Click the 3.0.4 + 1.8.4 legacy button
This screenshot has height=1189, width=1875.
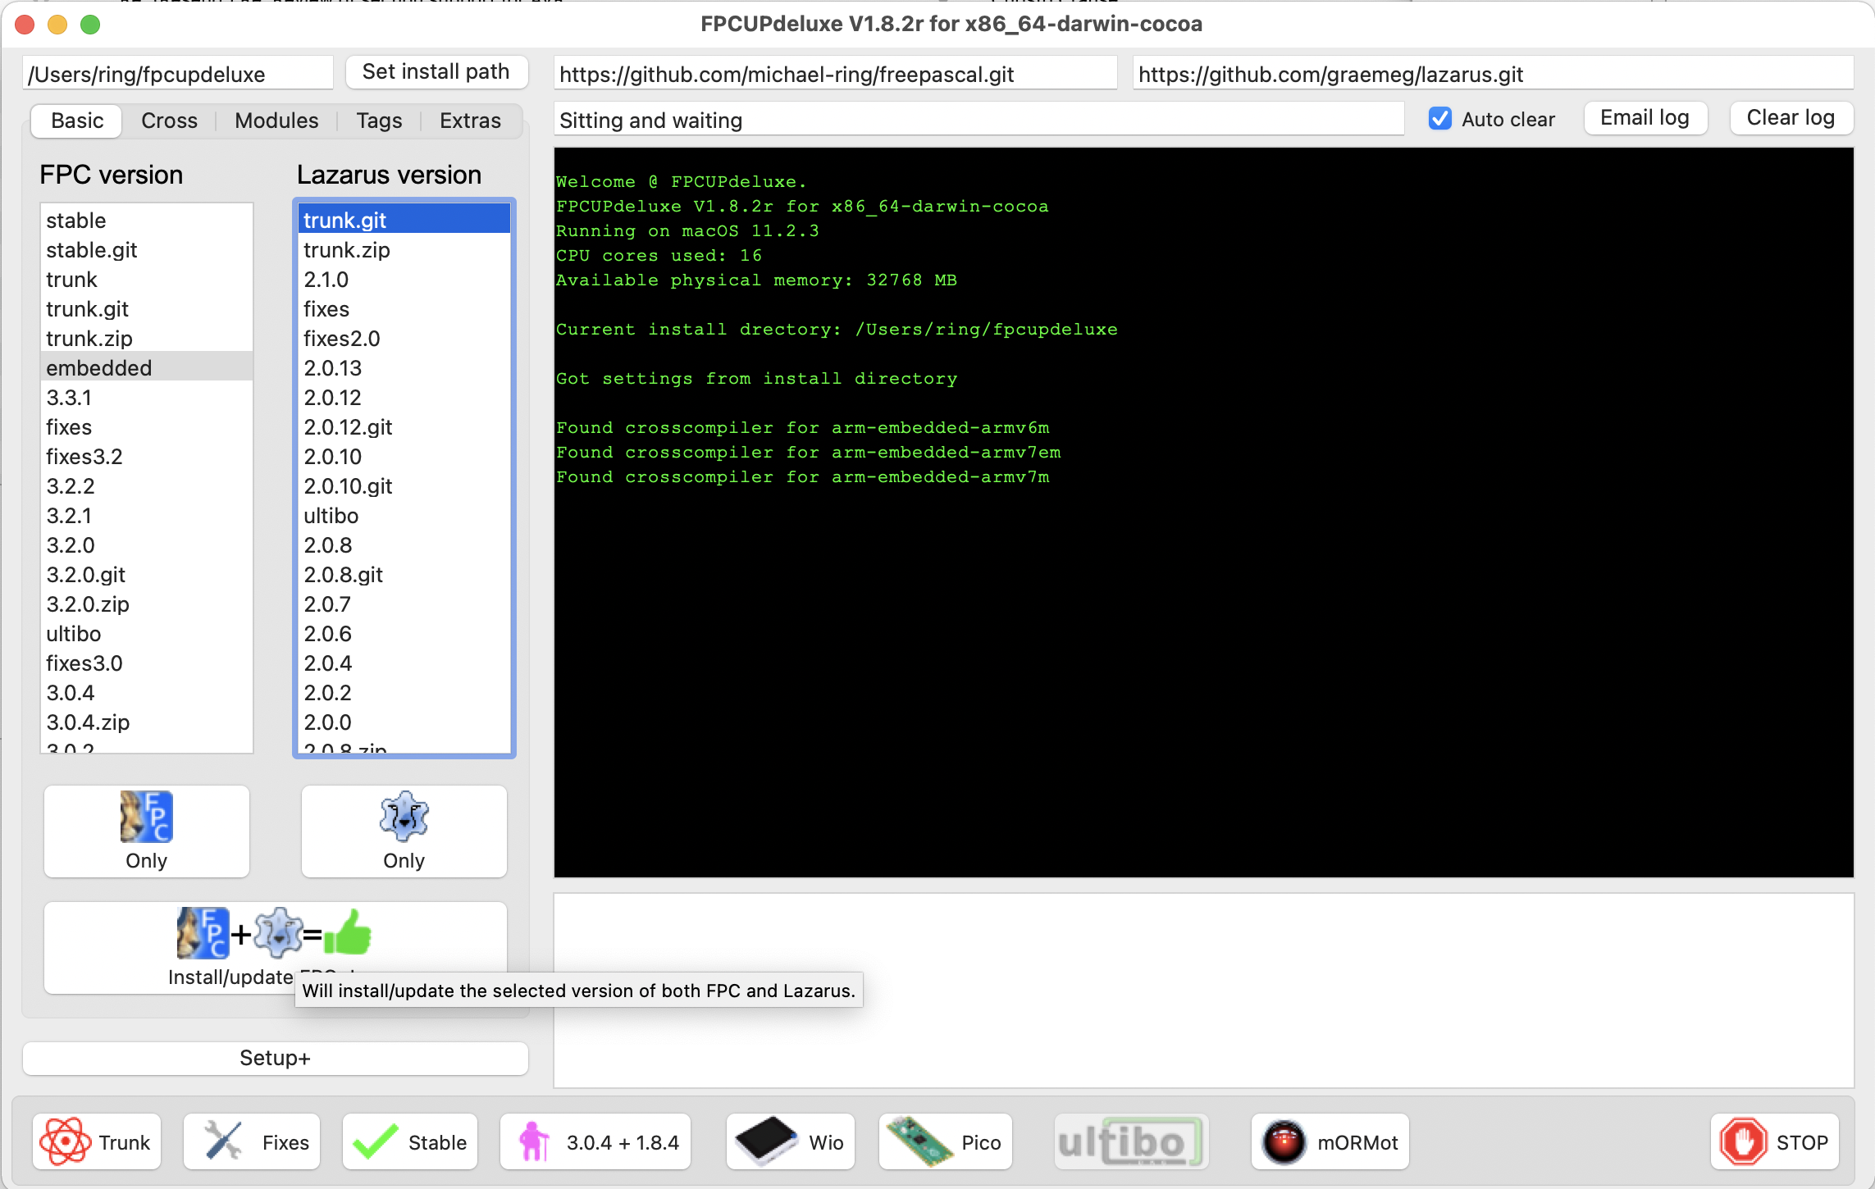click(x=595, y=1141)
